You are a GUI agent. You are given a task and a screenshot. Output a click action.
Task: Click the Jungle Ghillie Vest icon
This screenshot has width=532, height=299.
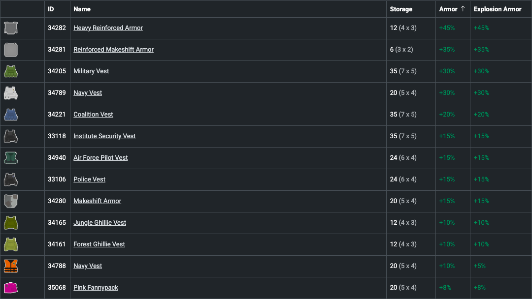(x=11, y=223)
